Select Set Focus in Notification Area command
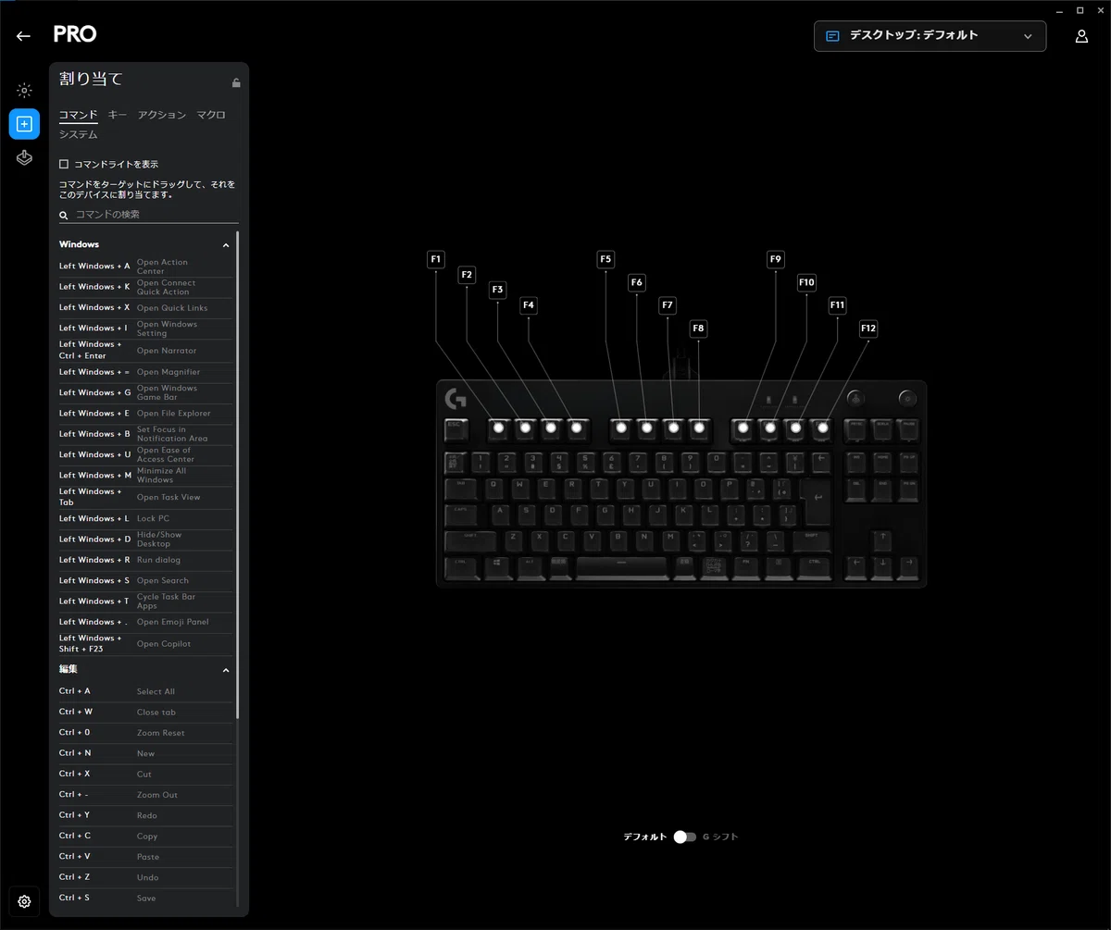The height and width of the screenshot is (930, 1111). click(146, 434)
